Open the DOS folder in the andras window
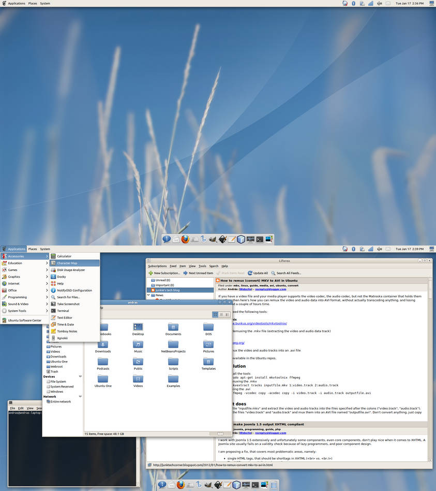 click(x=208, y=329)
